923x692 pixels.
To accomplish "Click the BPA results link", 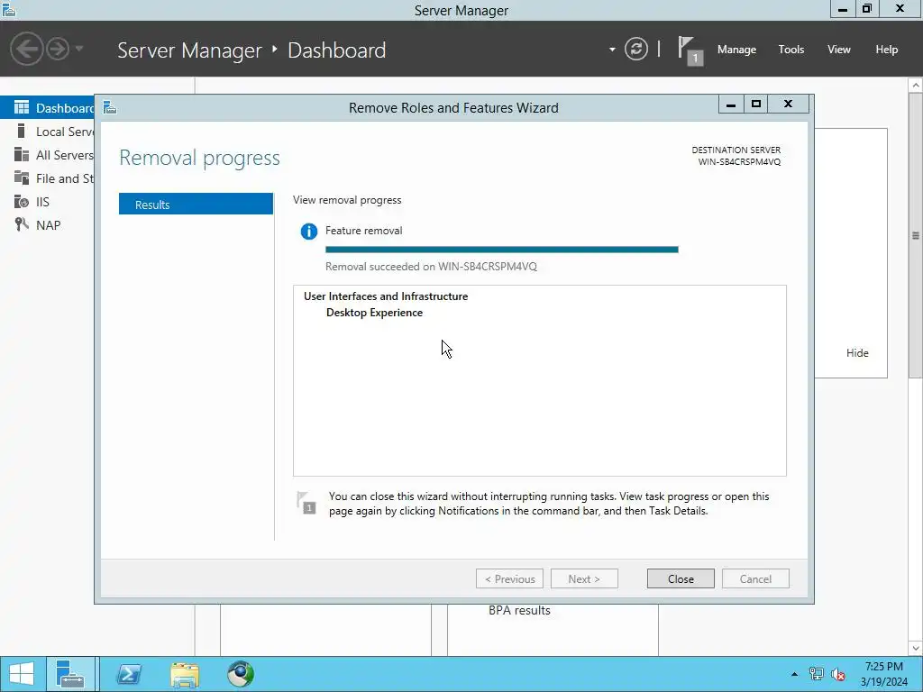I will click(x=519, y=610).
